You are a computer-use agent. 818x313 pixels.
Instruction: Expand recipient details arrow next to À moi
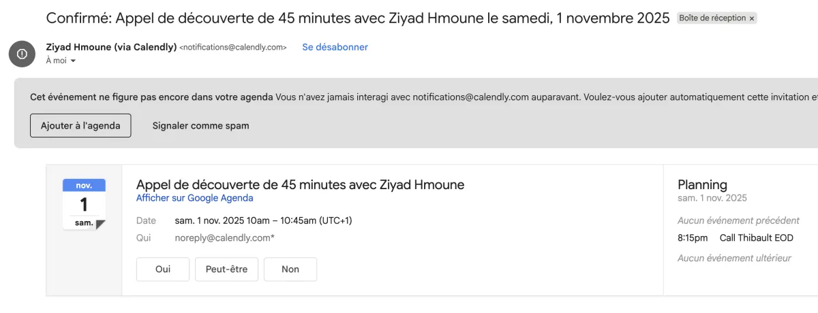pyautogui.click(x=73, y=61)
